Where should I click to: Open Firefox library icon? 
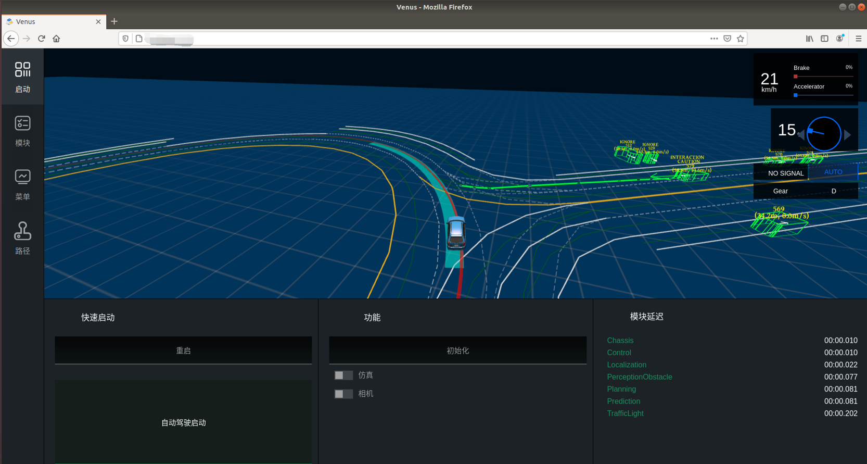click(x=809, y=39)
